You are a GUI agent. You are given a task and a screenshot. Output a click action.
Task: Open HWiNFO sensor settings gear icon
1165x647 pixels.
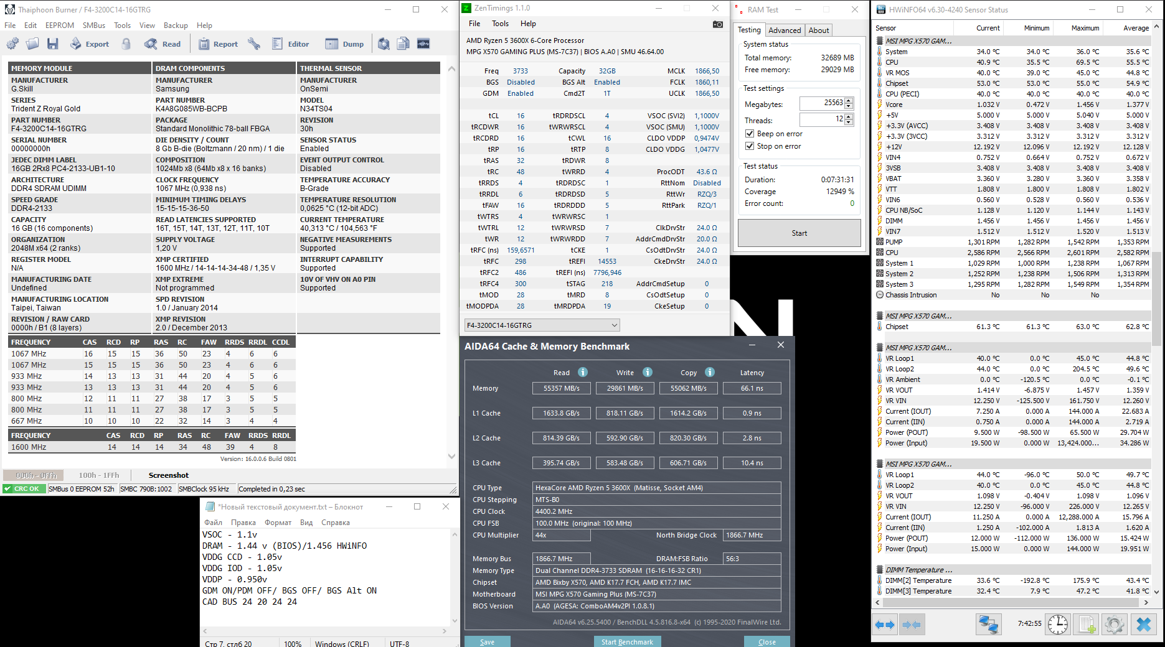point(1115,624)
